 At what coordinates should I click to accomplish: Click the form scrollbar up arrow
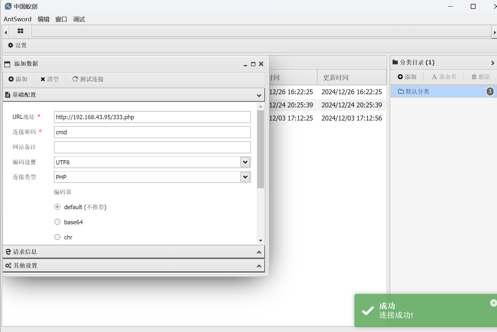pos(260,106)
